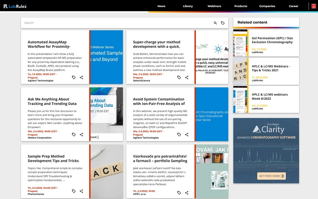Click the Related content heading
The height and width of the screenshot is (199, 318).
click(252, 22)
